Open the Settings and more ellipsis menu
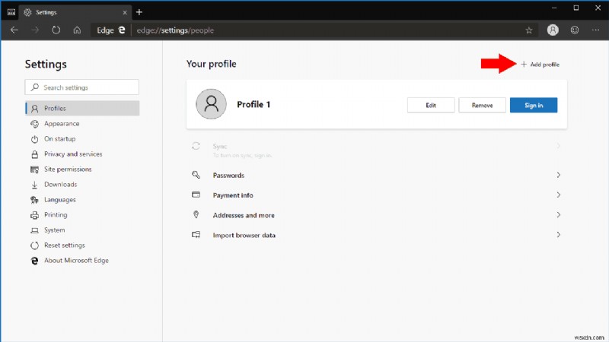Image resolution: width=609 pixels, height=342 pixels. coord(596,30)
